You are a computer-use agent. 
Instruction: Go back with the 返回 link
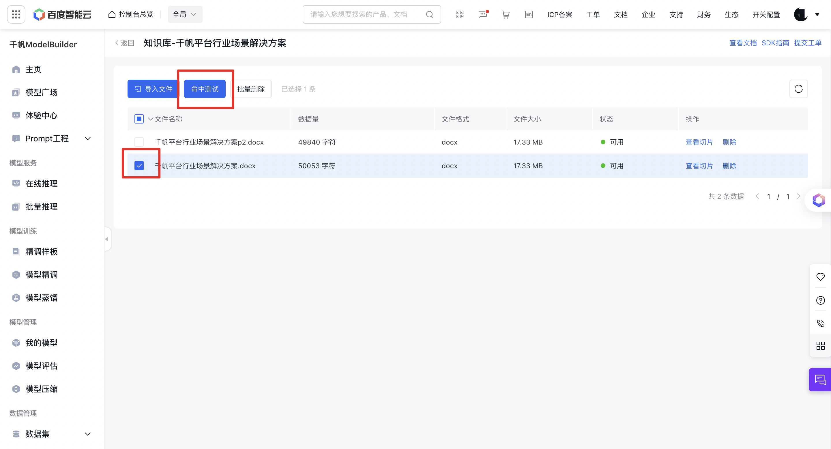click(125, 43)
